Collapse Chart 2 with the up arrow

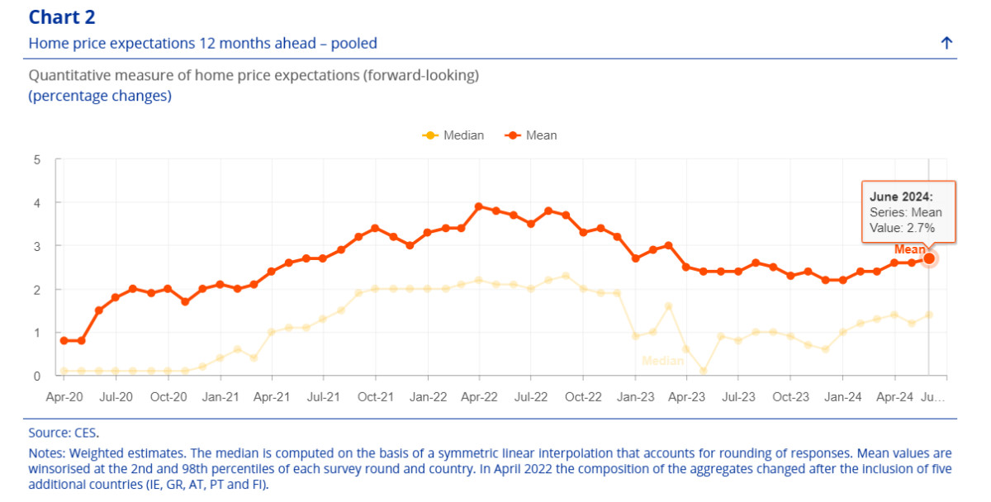point(946,43)
